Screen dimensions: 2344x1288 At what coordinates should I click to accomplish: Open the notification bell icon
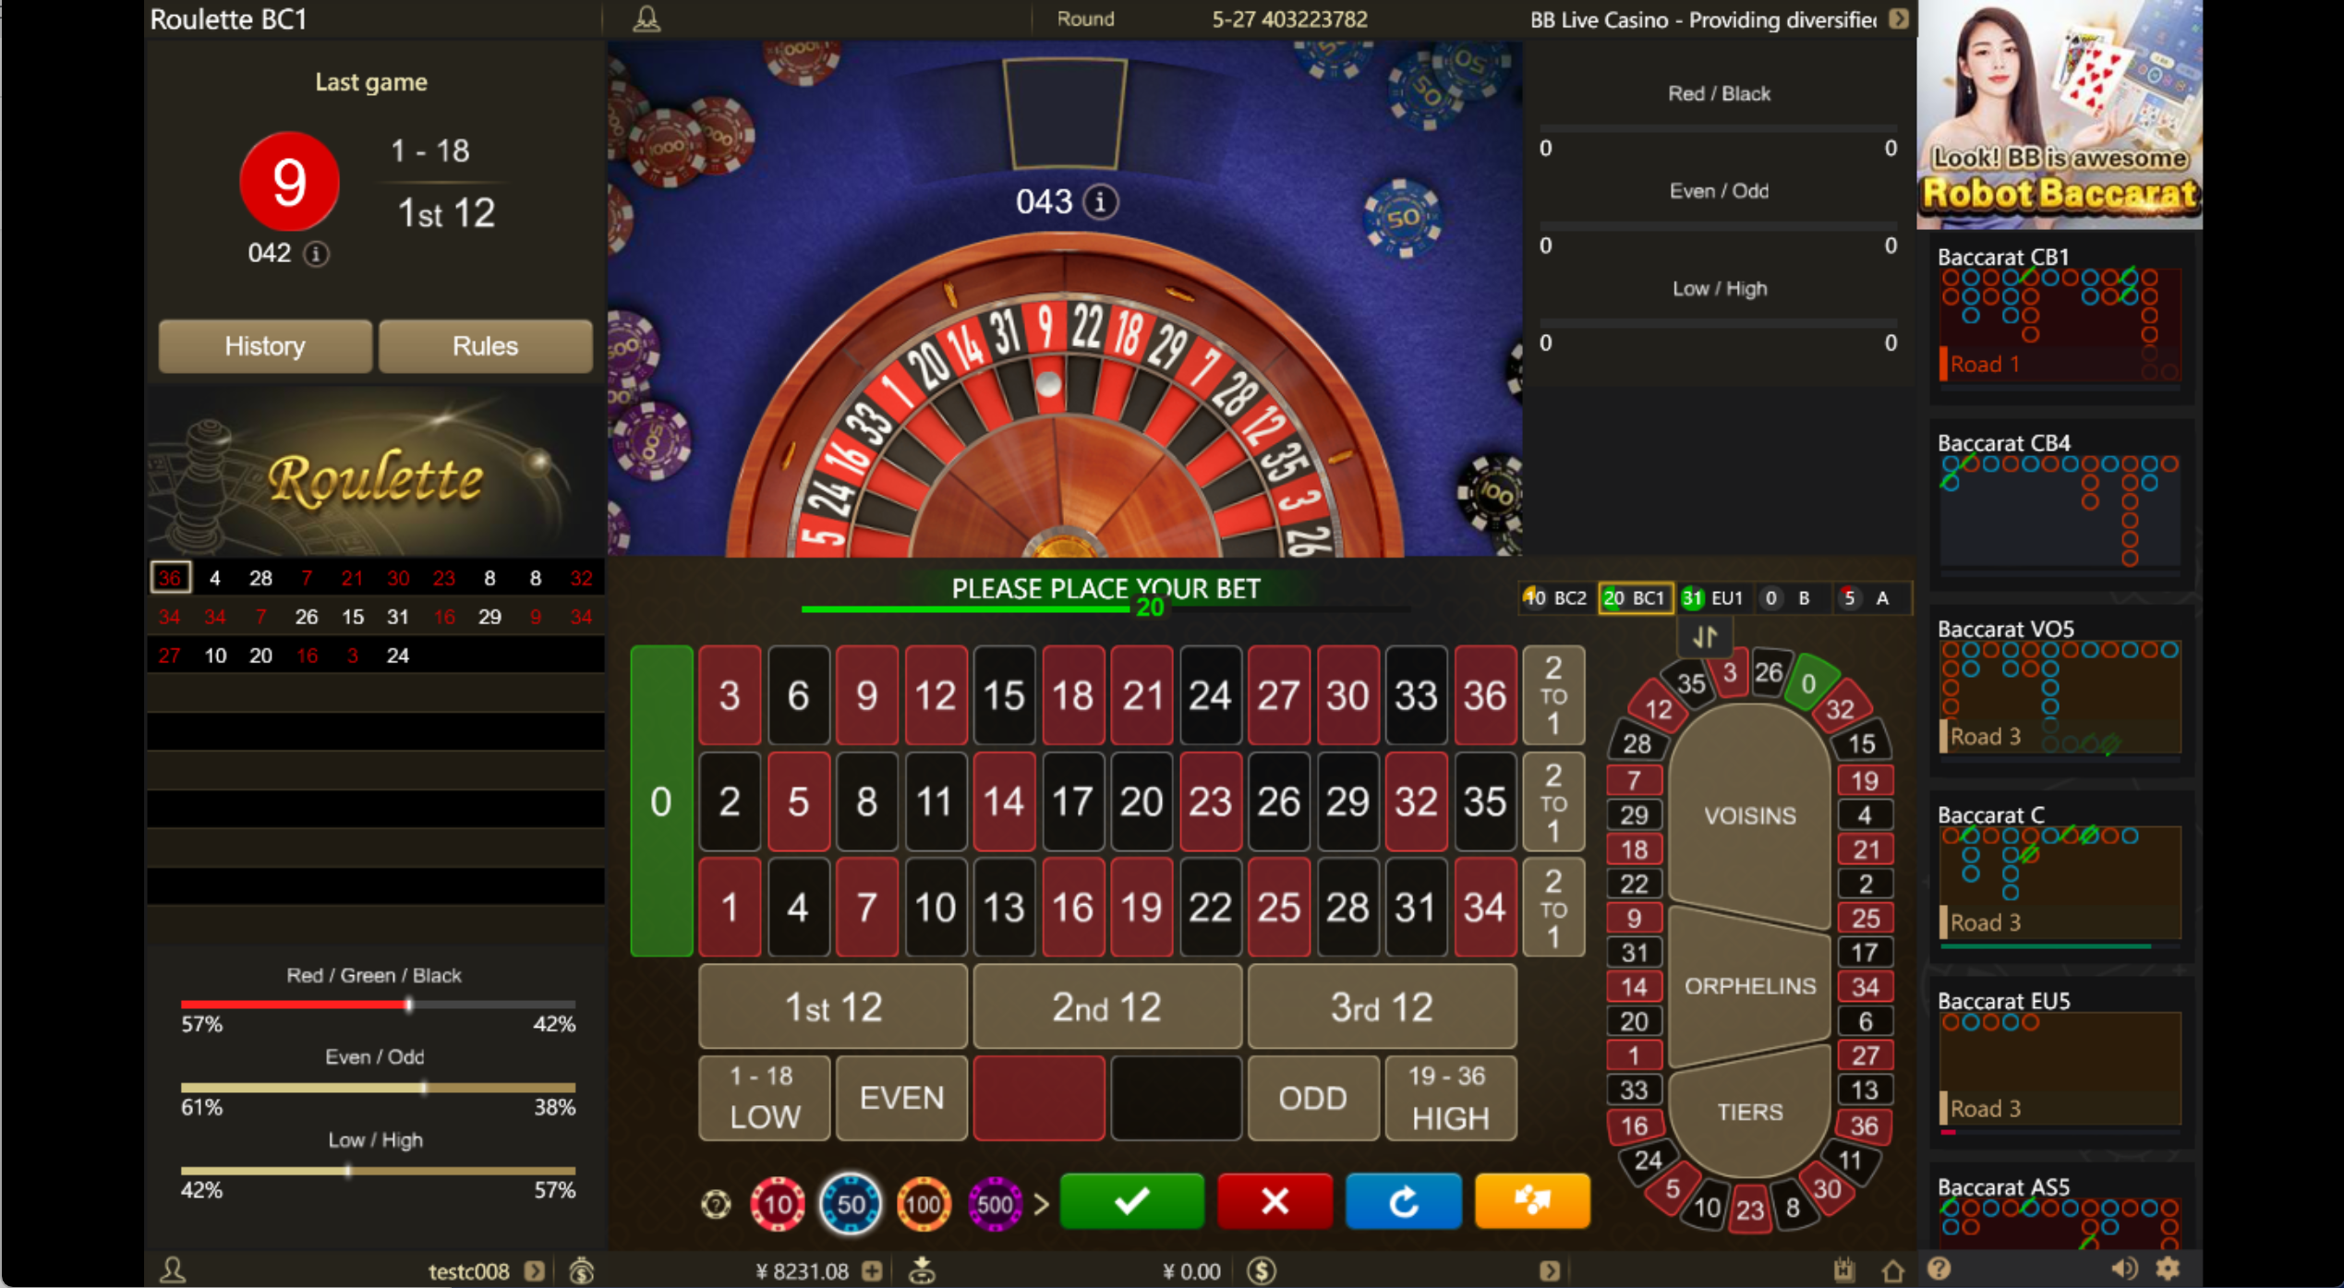click(646, 18)
